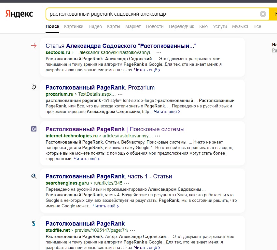
Task: Open the ru/articles/345 path link
Action: click(x=108, y=183)
